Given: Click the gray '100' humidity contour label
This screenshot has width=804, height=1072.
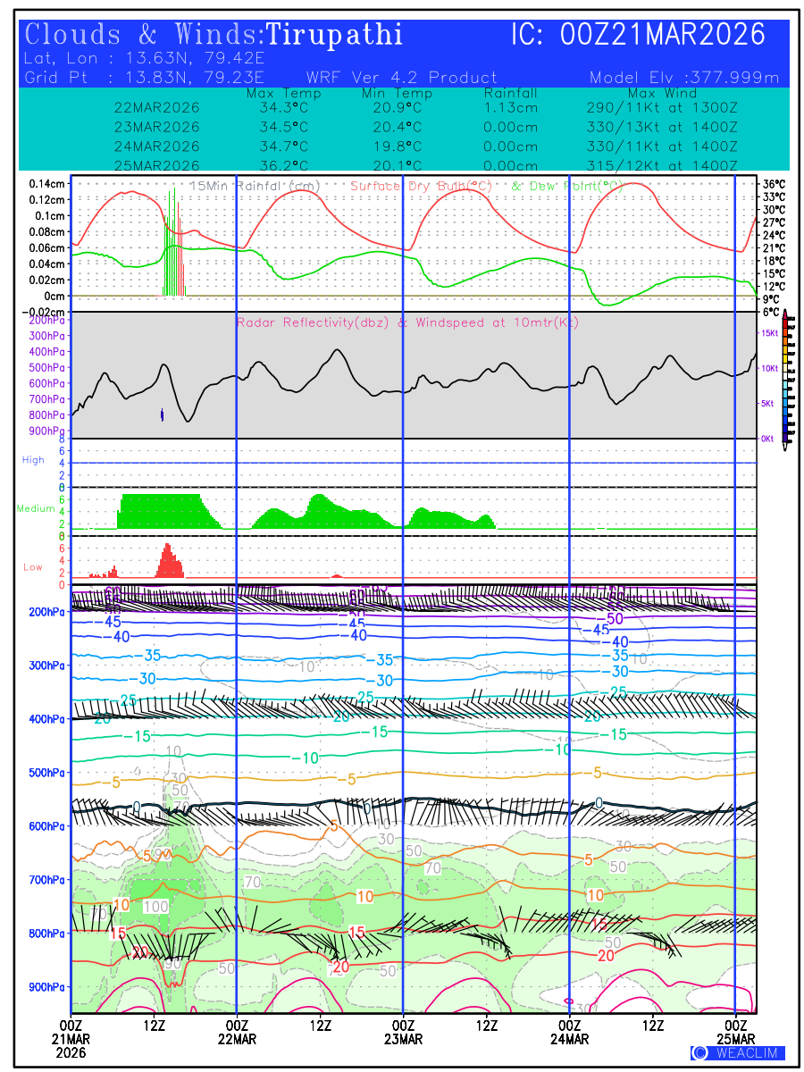Looking at the screenshot, I should click(x=155, y=906).
